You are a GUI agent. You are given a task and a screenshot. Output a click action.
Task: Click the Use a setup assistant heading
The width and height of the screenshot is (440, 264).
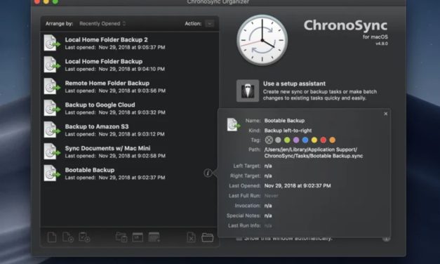point(294,84)
